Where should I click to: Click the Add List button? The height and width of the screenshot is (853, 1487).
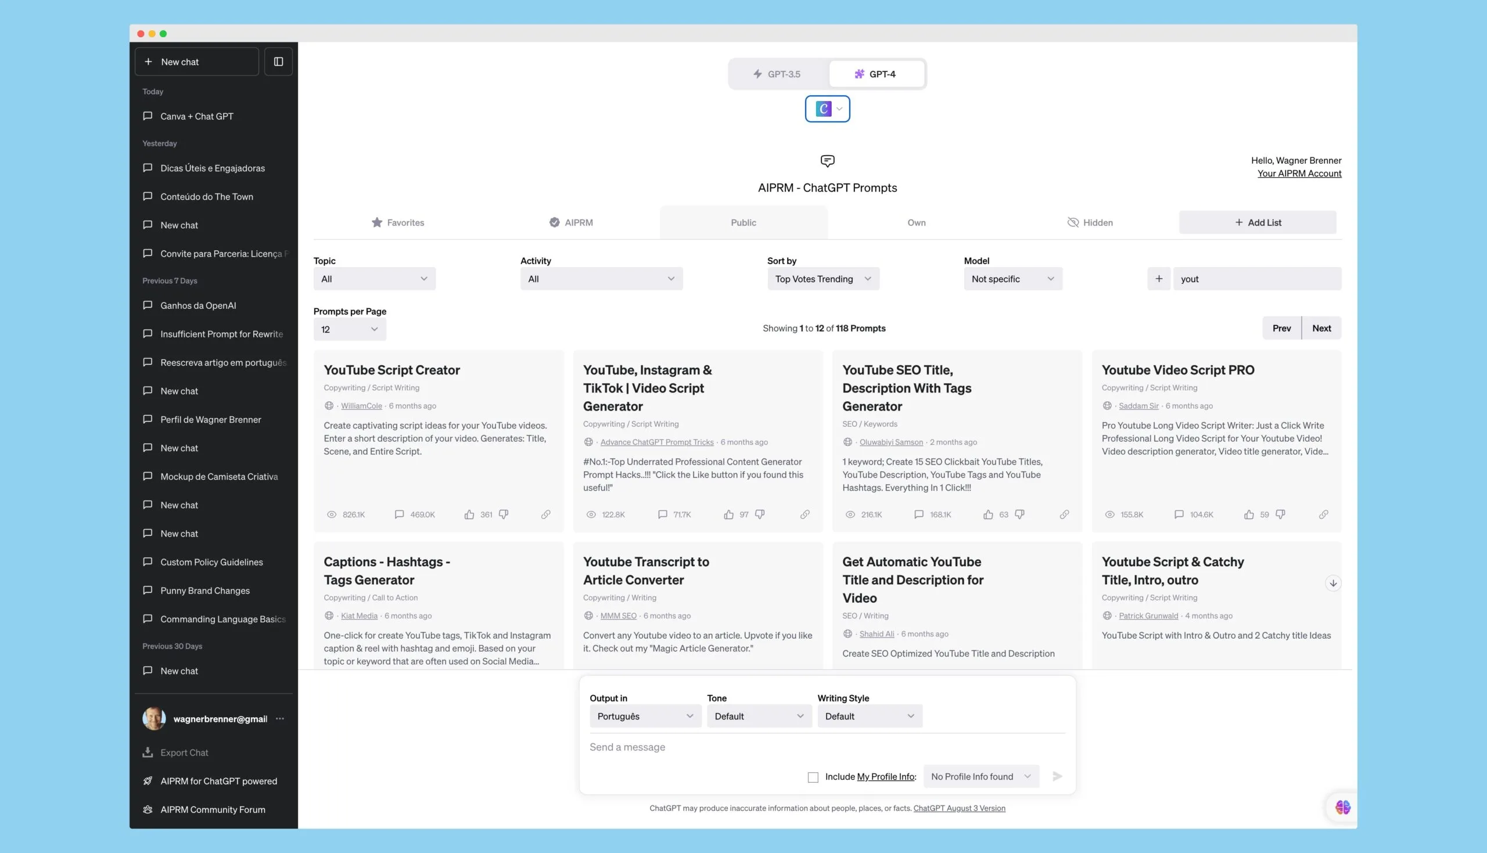(x=1258, y=222)
